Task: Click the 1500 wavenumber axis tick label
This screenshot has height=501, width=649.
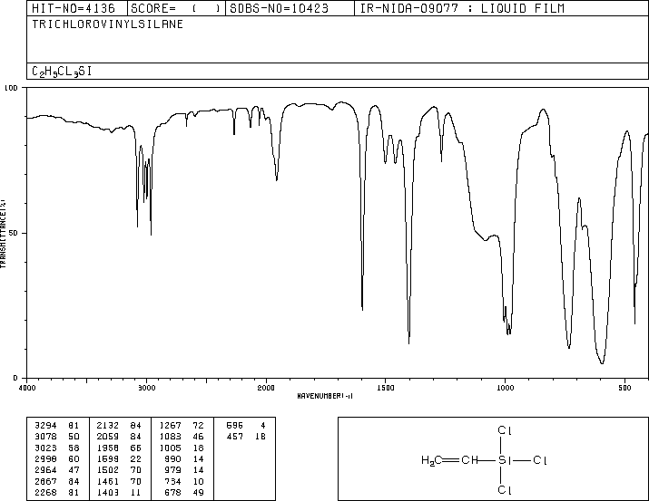Action: 386,388
